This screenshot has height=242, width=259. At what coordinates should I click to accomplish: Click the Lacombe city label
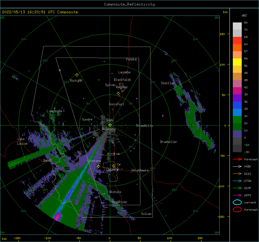124,72
